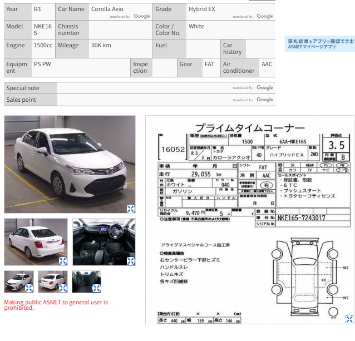Click the 29,055 km reading on sheet

click(201, 174)
